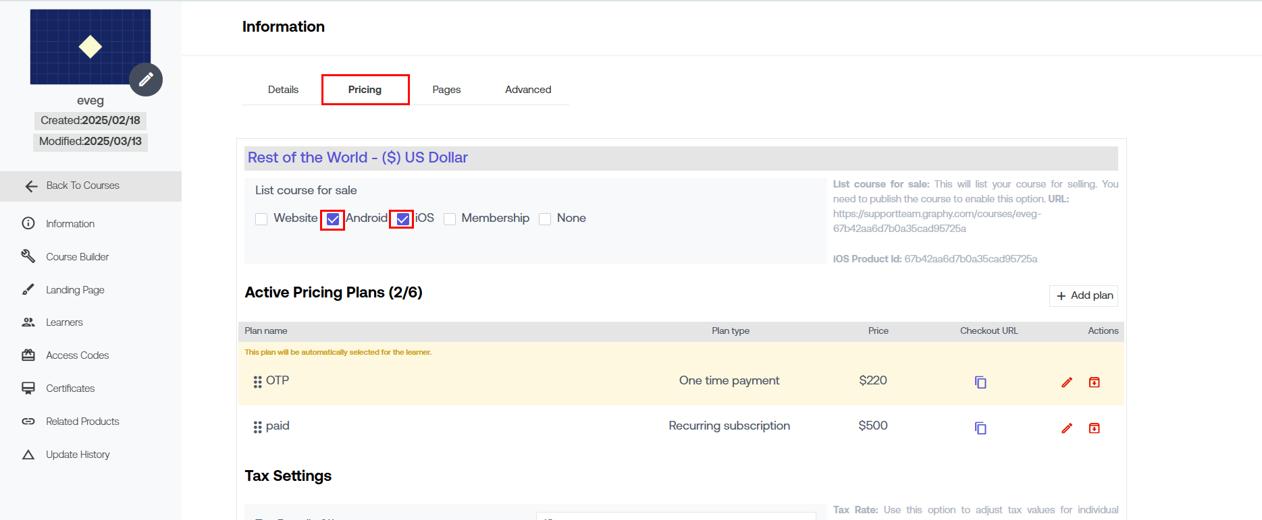The width and height of the screenshot is (1262, 520).
Task: Enable the Website sale checkbox
Action: pyautogui.click(x=261, y=219)
